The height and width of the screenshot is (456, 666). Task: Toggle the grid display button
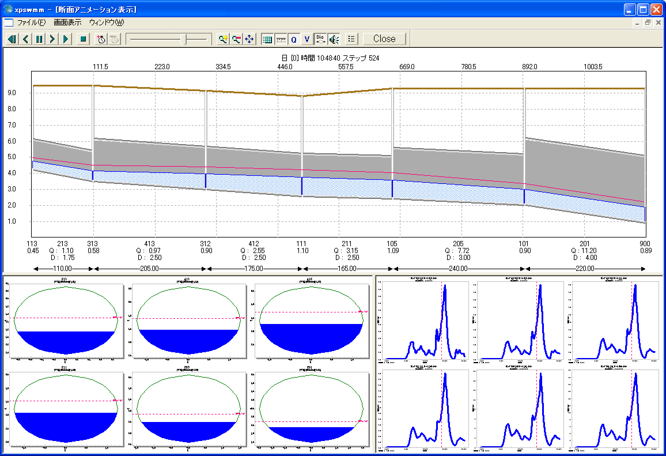pos(267,39)
